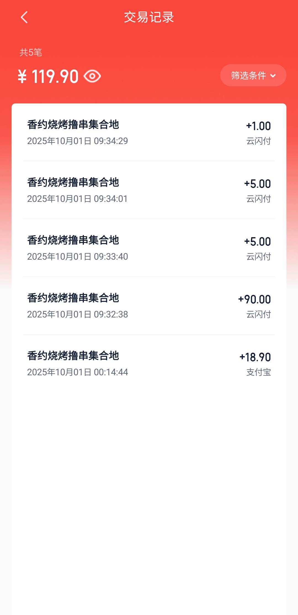The image size is (298, 615).
Task: Click the chevron arrow beside 筛选条件
Action: click(x=273, y=75)
